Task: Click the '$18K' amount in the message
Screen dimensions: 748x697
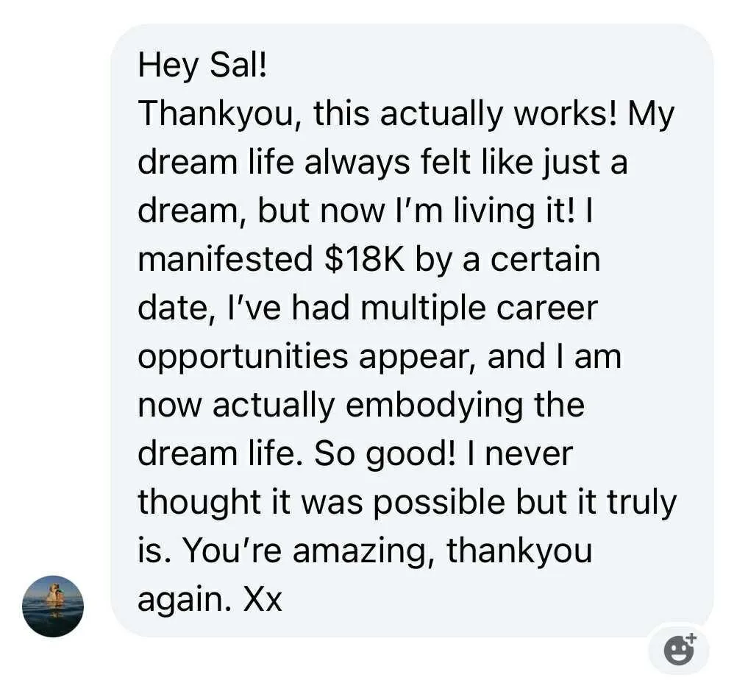Action: click(x=364, y=260)
